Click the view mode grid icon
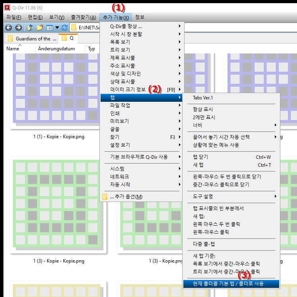This screenshot has height=297, width=297. [x=49, y=28]
